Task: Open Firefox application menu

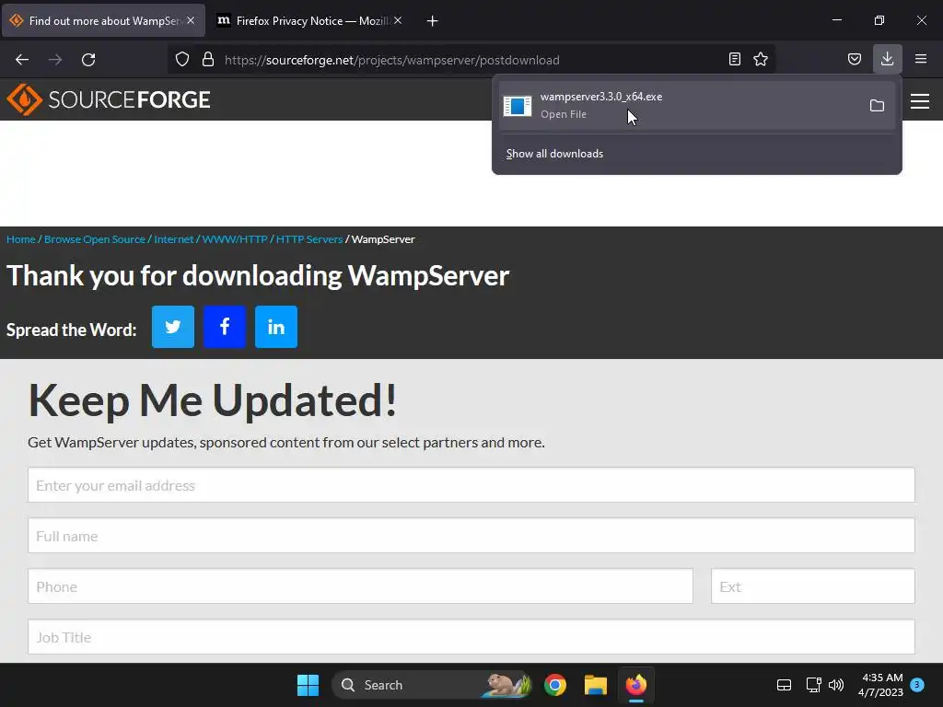Action: pos(920,59)
